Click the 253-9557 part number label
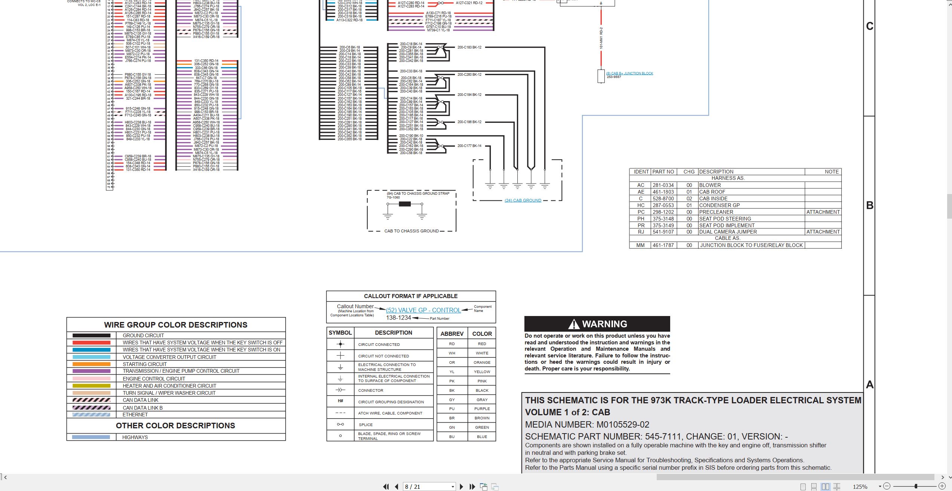The image size is (952, 491). point(614,77)
